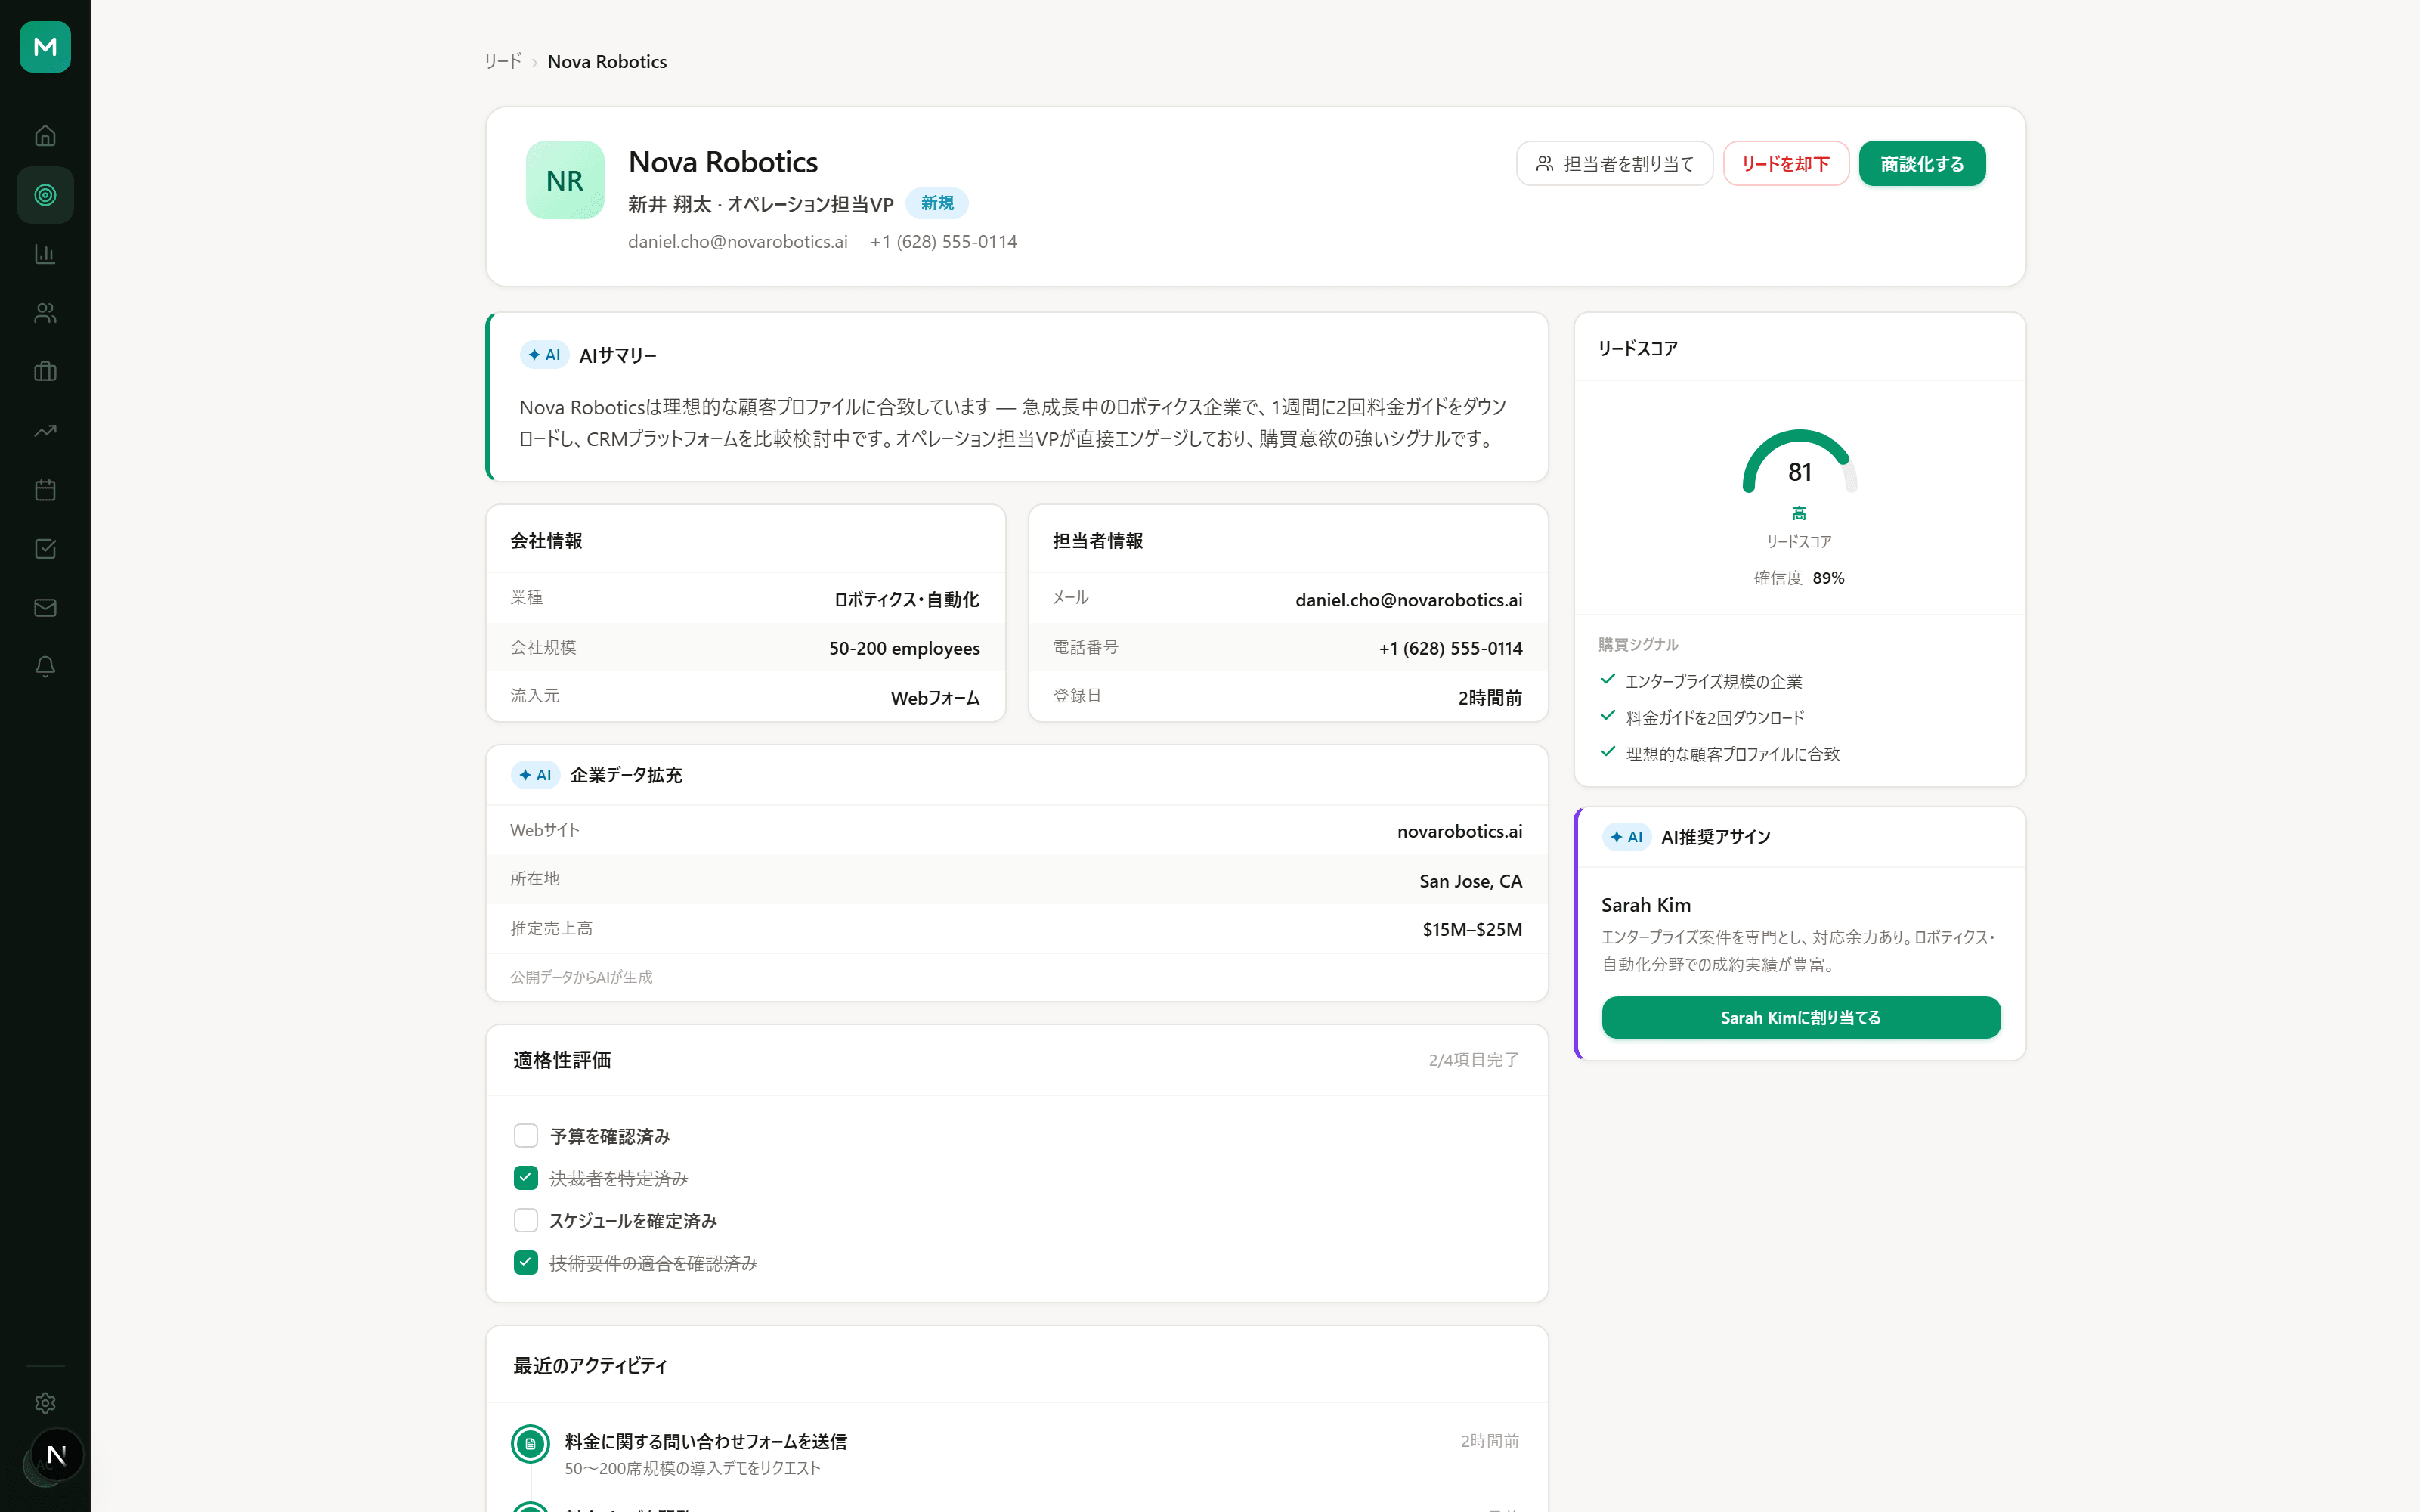The image size is (2420, 1512).
Task: Check the スケジュールを確定済み checkbox
Action: point(526,1220)
